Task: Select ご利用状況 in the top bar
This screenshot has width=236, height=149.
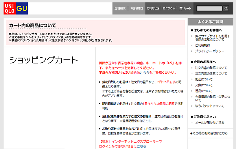Action: [153, 8]
